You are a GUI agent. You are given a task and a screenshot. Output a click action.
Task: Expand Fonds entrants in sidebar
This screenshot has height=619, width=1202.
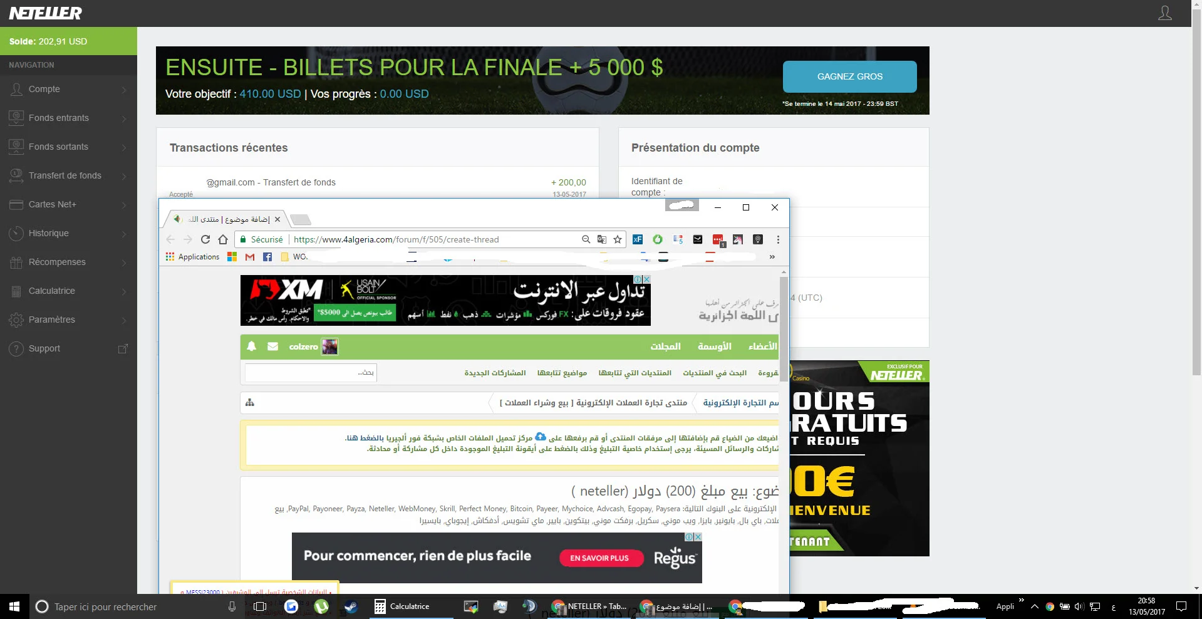click(68, 118)
